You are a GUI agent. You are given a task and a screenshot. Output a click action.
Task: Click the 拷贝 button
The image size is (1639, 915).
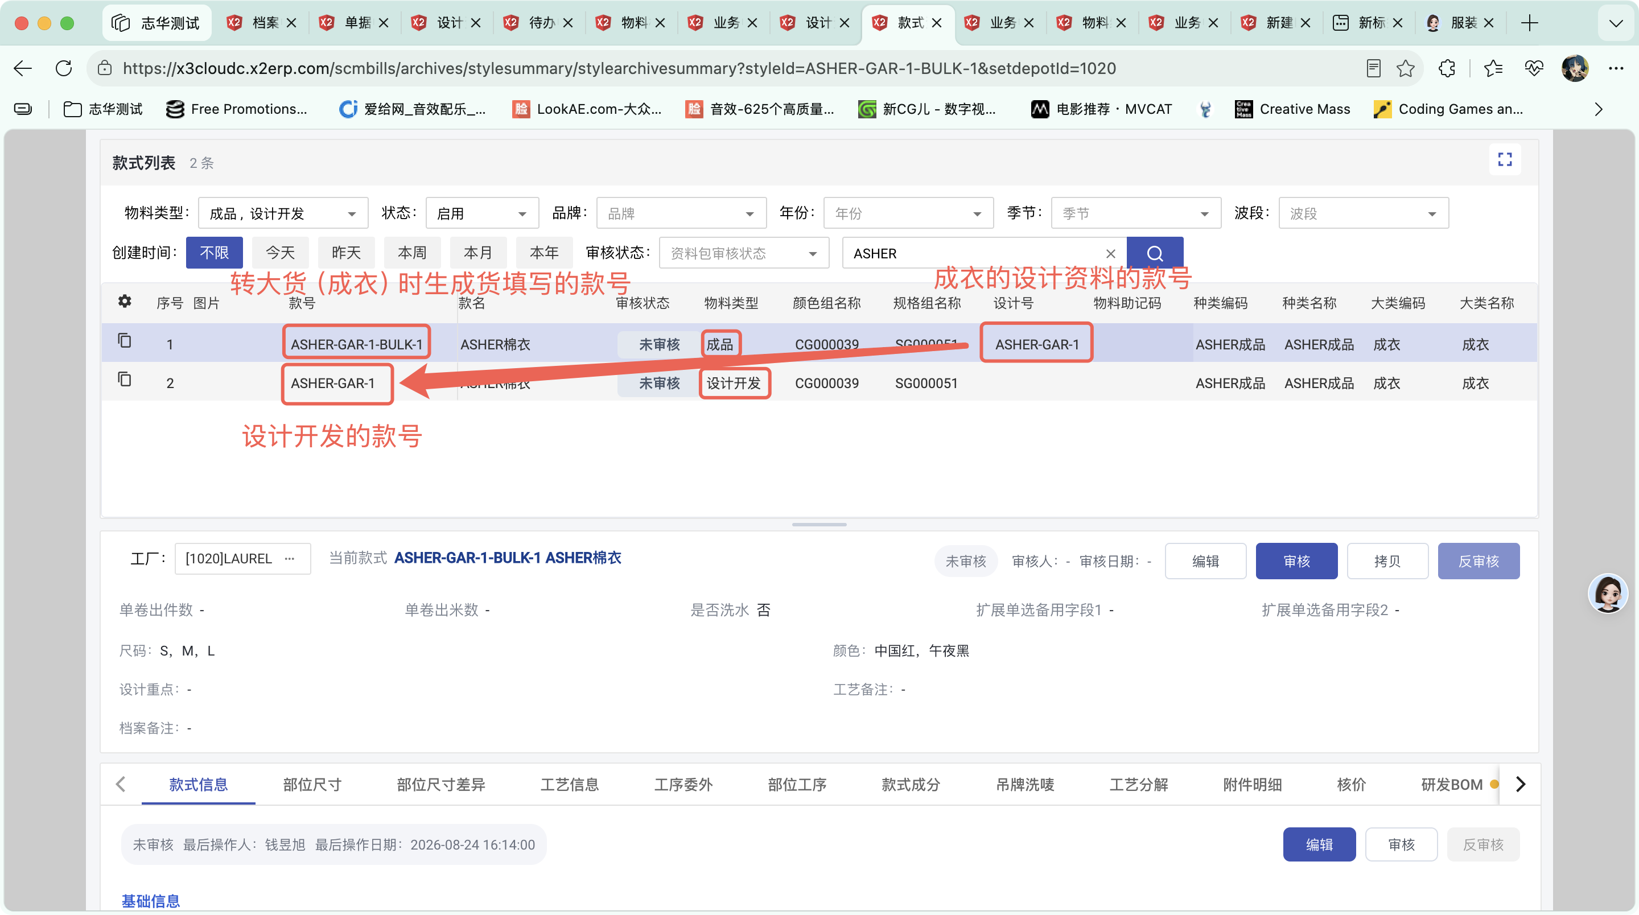click(1387, 561)
